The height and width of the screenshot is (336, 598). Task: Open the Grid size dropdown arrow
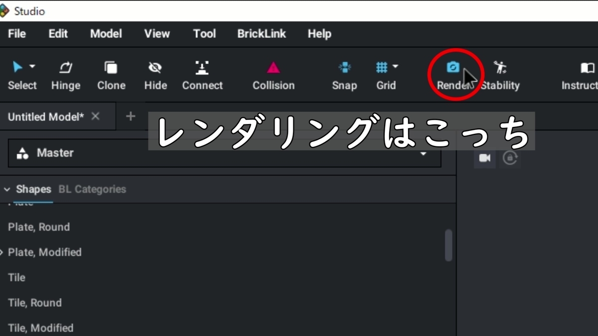[x=396, y=66]
